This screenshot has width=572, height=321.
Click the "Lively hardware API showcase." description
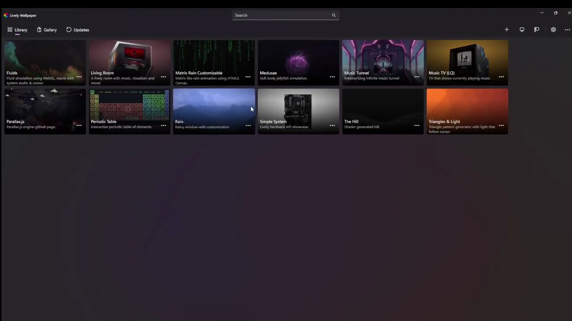pyautogui.click(x=284, y=127)
